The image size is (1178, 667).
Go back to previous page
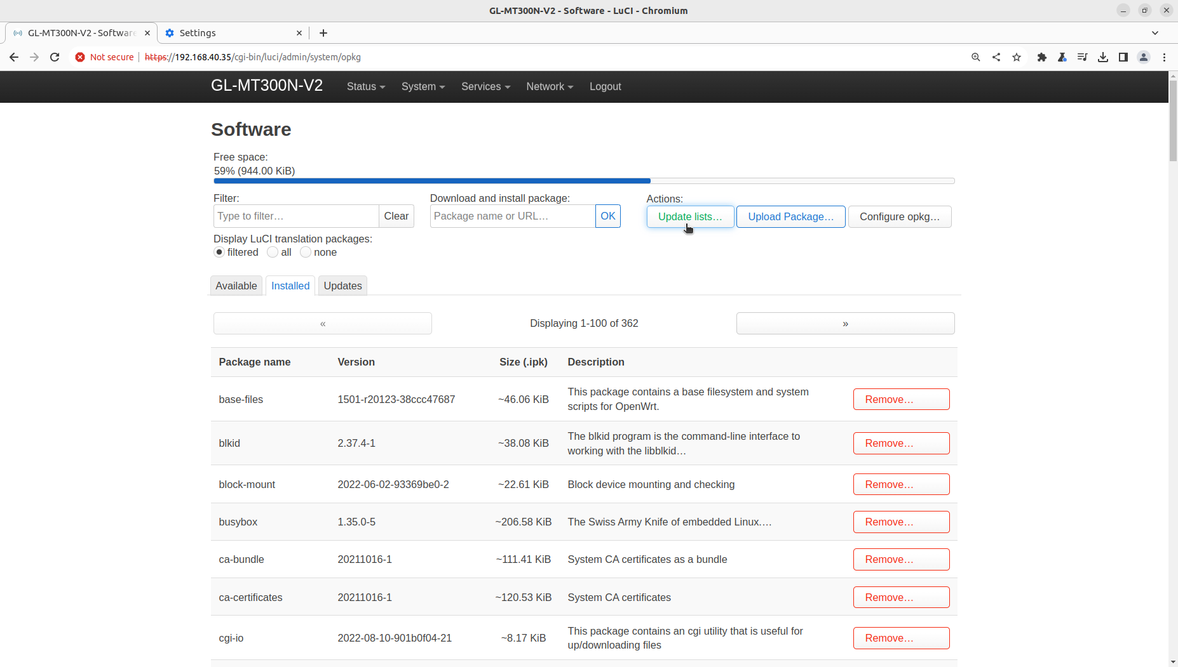coord(14,57)
